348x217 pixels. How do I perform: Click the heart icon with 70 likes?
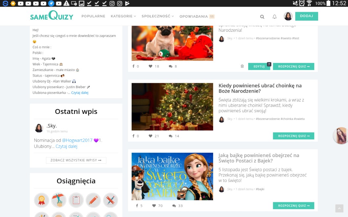tap(154, 206)
